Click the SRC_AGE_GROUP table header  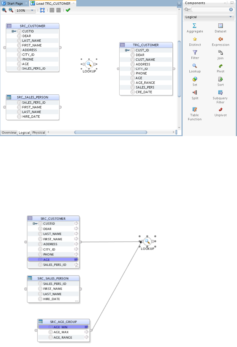click(x=64, y=322)
